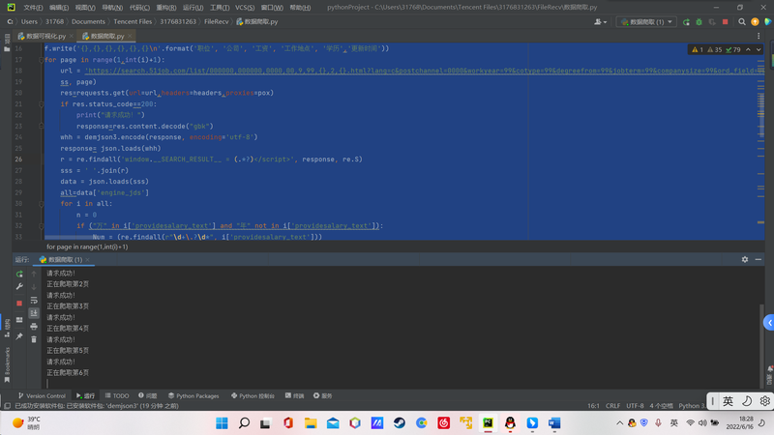
Task: Open the 帮助(H) menu
Action: [x=300, y=8]
